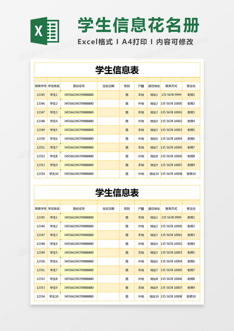234x331 pixels.
Task: Select the ID number cell in bottom table's 学生4 row
Action: click(x=79, y=244)
